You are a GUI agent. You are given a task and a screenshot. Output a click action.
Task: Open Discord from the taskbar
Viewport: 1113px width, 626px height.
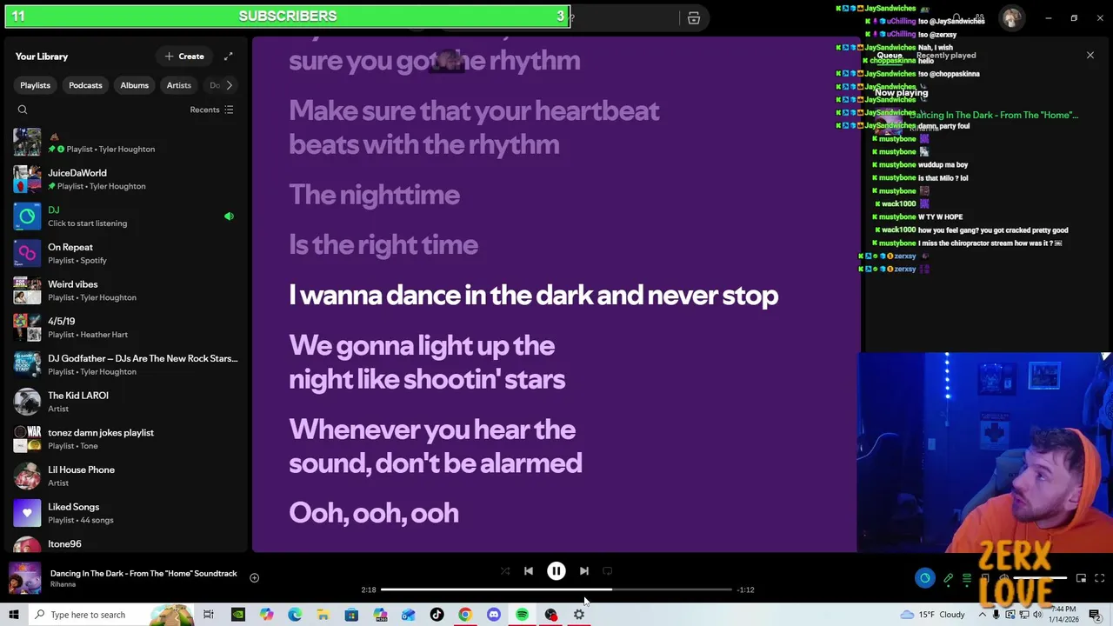(494, 615)
